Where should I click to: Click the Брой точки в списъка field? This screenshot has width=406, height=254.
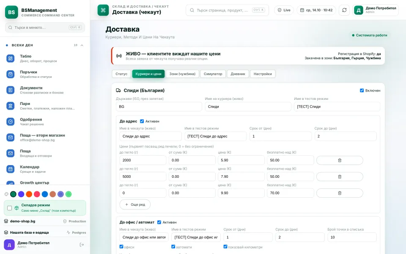tap(352, 237)
